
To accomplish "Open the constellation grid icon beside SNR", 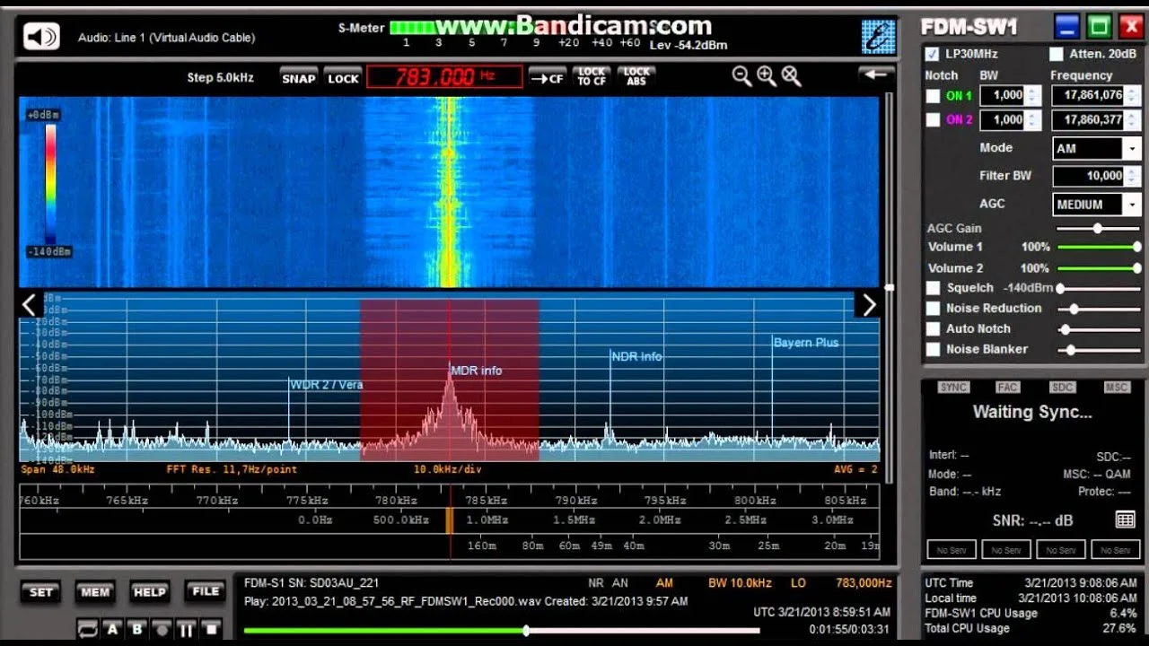I will tap(1125, 519).
